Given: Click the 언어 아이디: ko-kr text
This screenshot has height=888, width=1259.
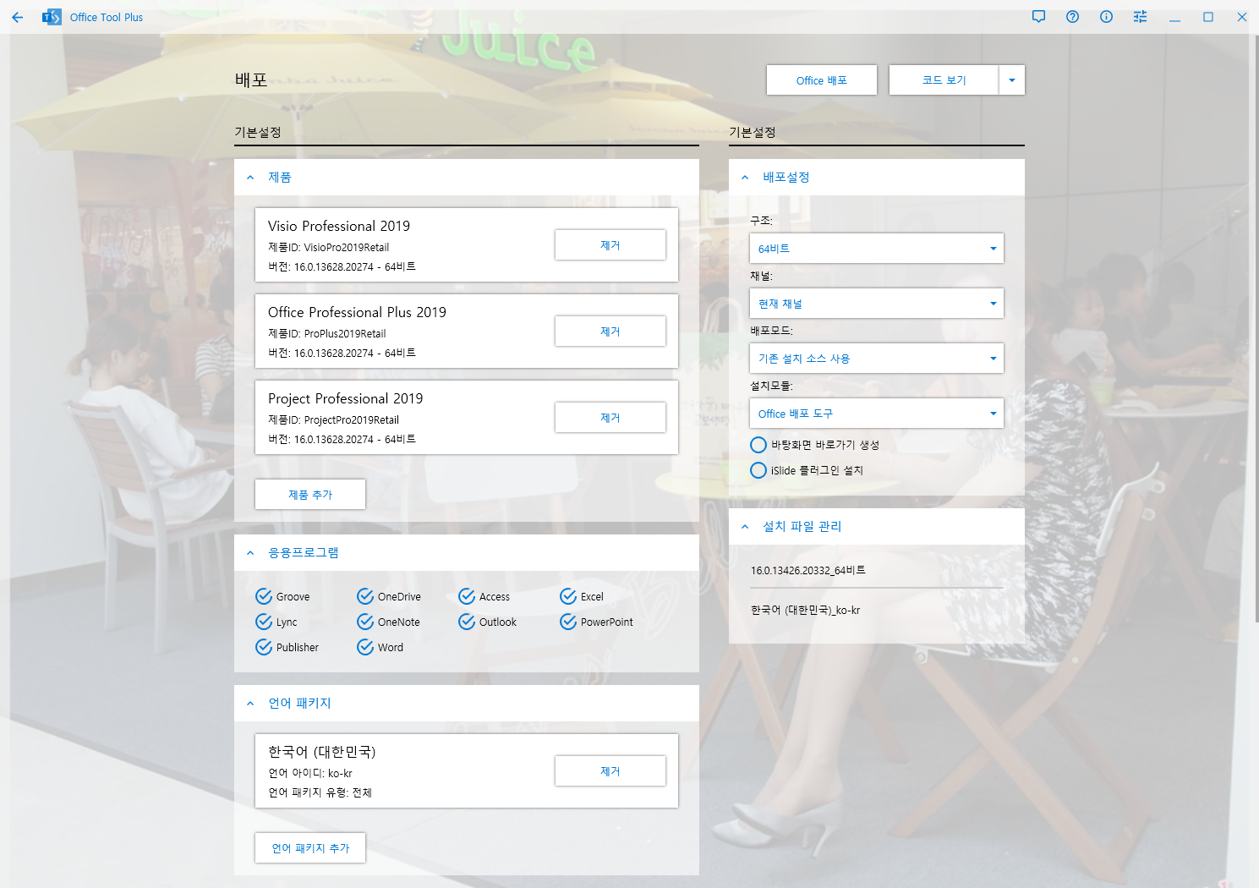Looking at the screenshot, I should click(310, 774).
